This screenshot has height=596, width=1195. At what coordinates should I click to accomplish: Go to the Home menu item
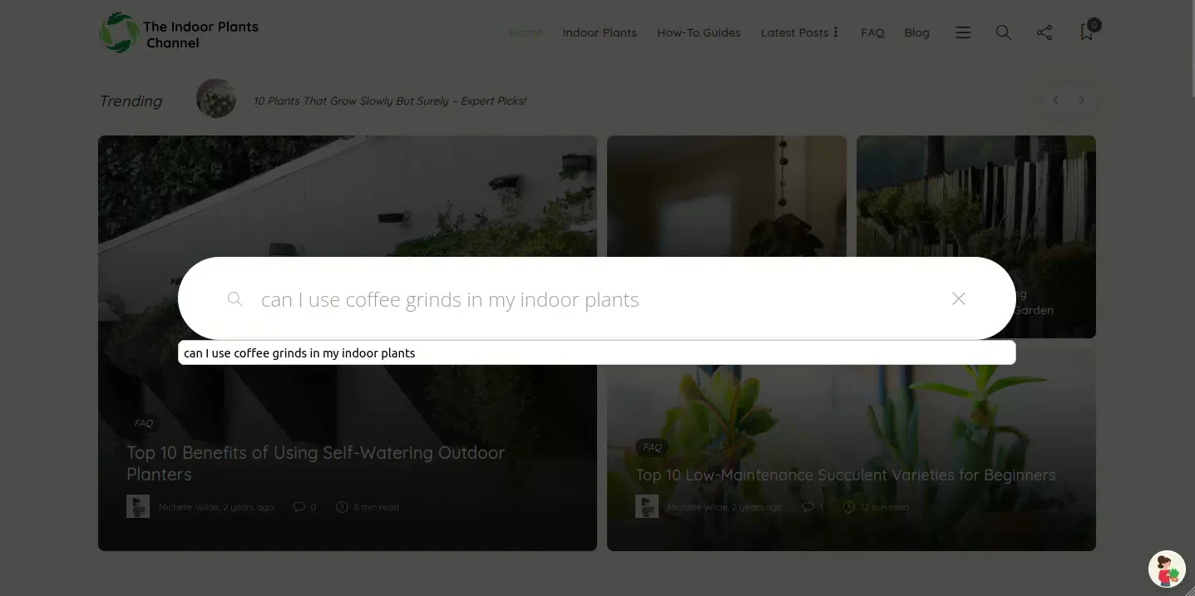[526, 32]
